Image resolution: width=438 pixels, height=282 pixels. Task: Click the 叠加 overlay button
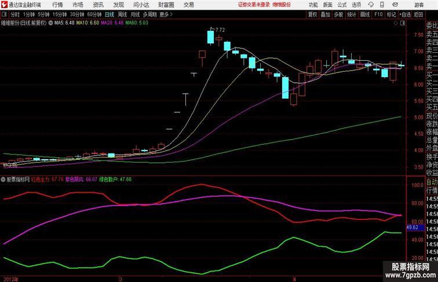[326, 14]
